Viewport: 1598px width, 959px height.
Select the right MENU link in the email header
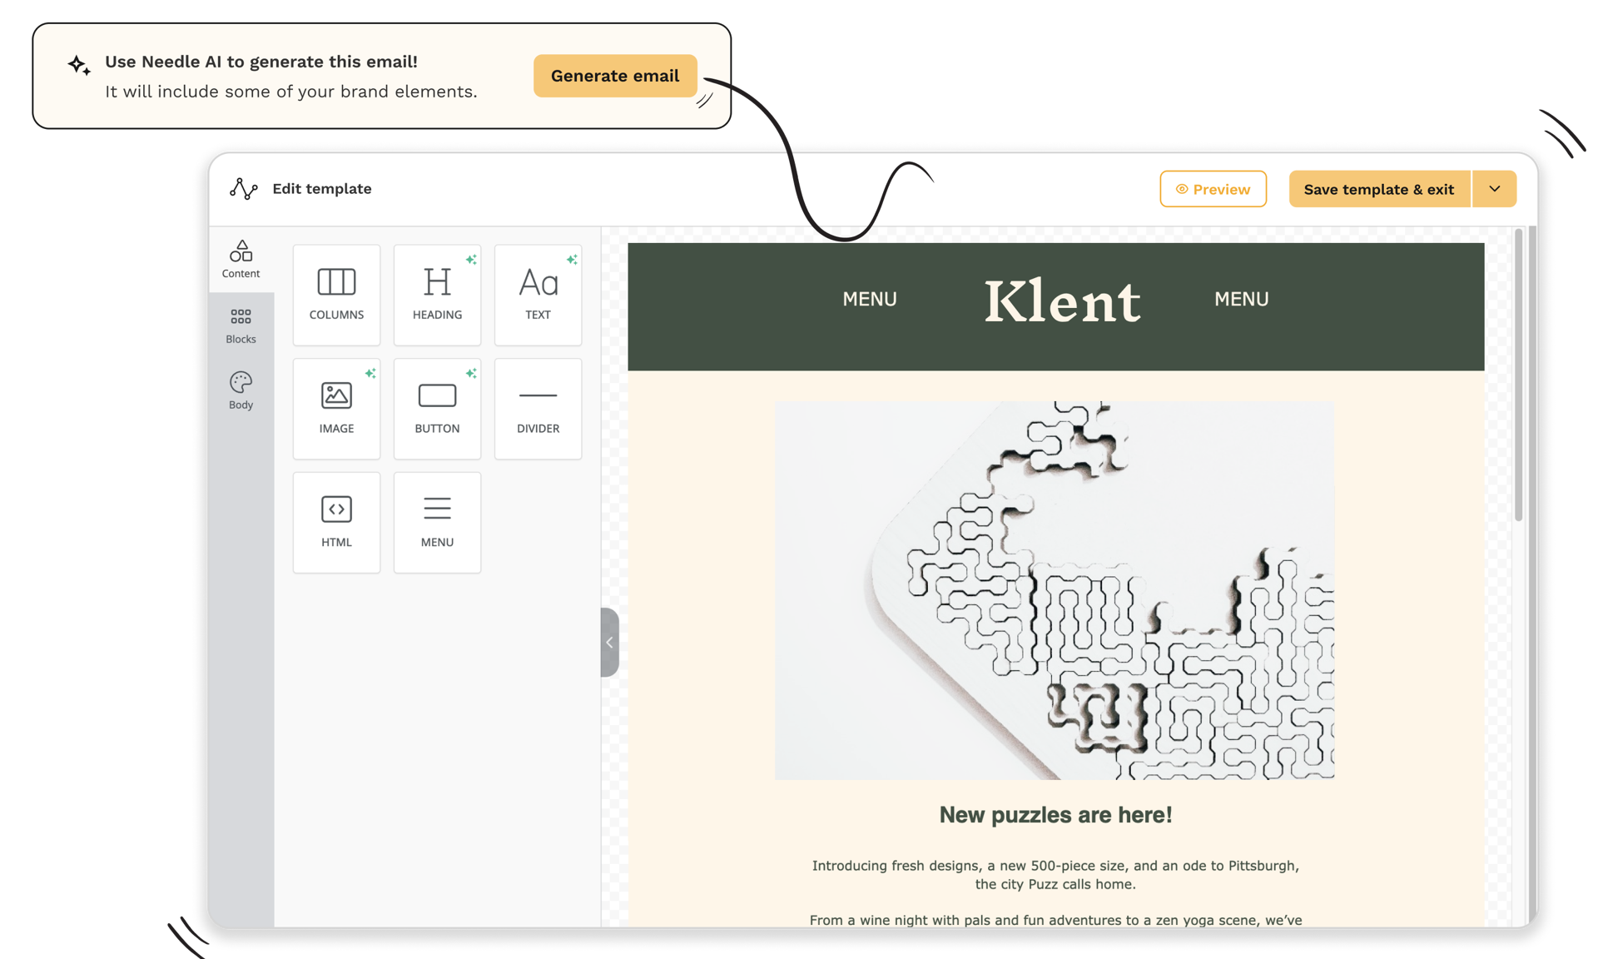tap(1241, 299)
